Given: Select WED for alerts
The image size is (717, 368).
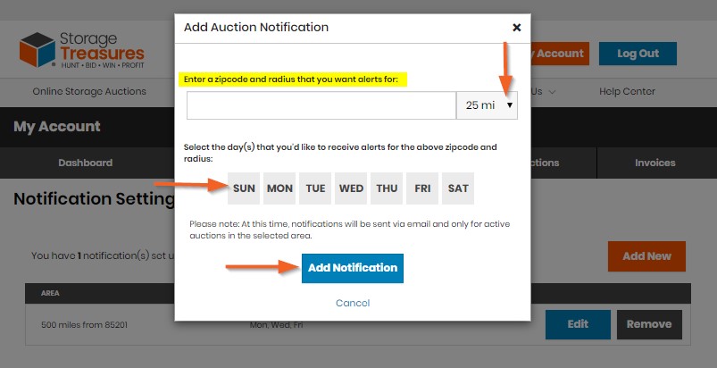Looking at the screenshot, I should pyautogui.click(x=351, y=188).
